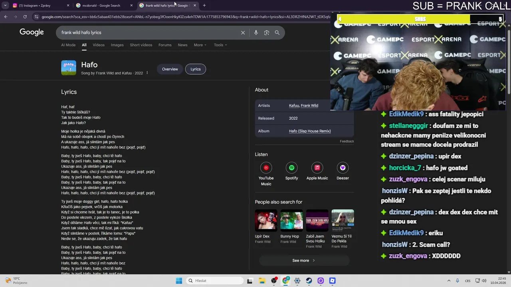Select Forums search tab
Screen dimensions: 511x287
(x=165, y=45)
